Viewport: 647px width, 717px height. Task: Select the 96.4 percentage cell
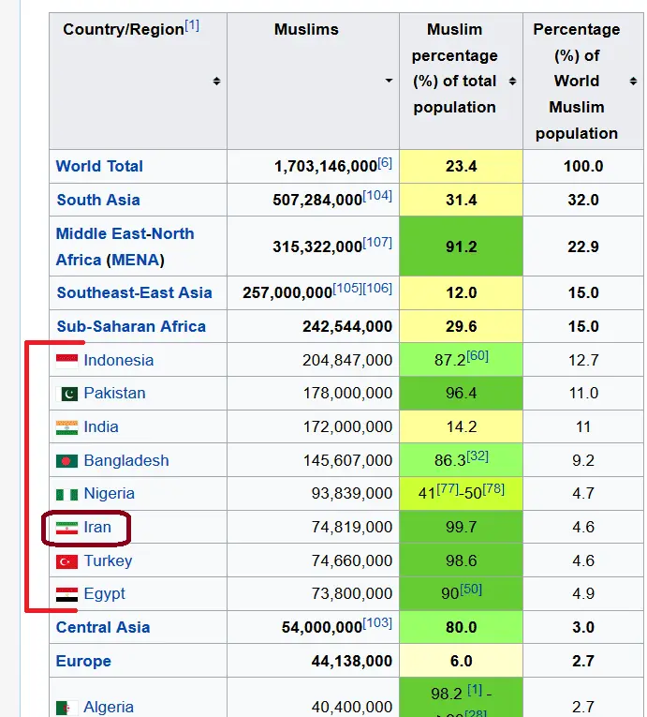click(x=461, y=394)
